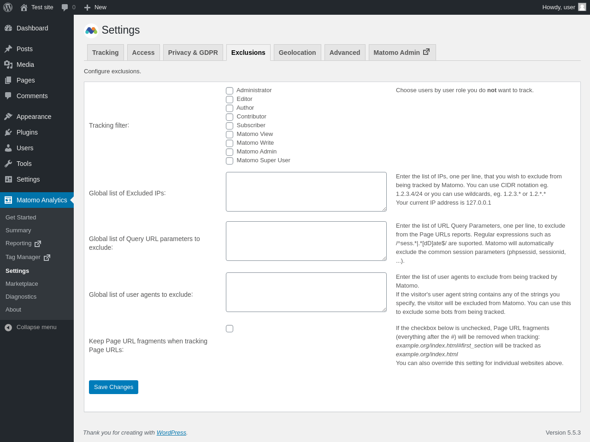
Task: Open the Privacy & GDPR tab
Action: (193, 53)
